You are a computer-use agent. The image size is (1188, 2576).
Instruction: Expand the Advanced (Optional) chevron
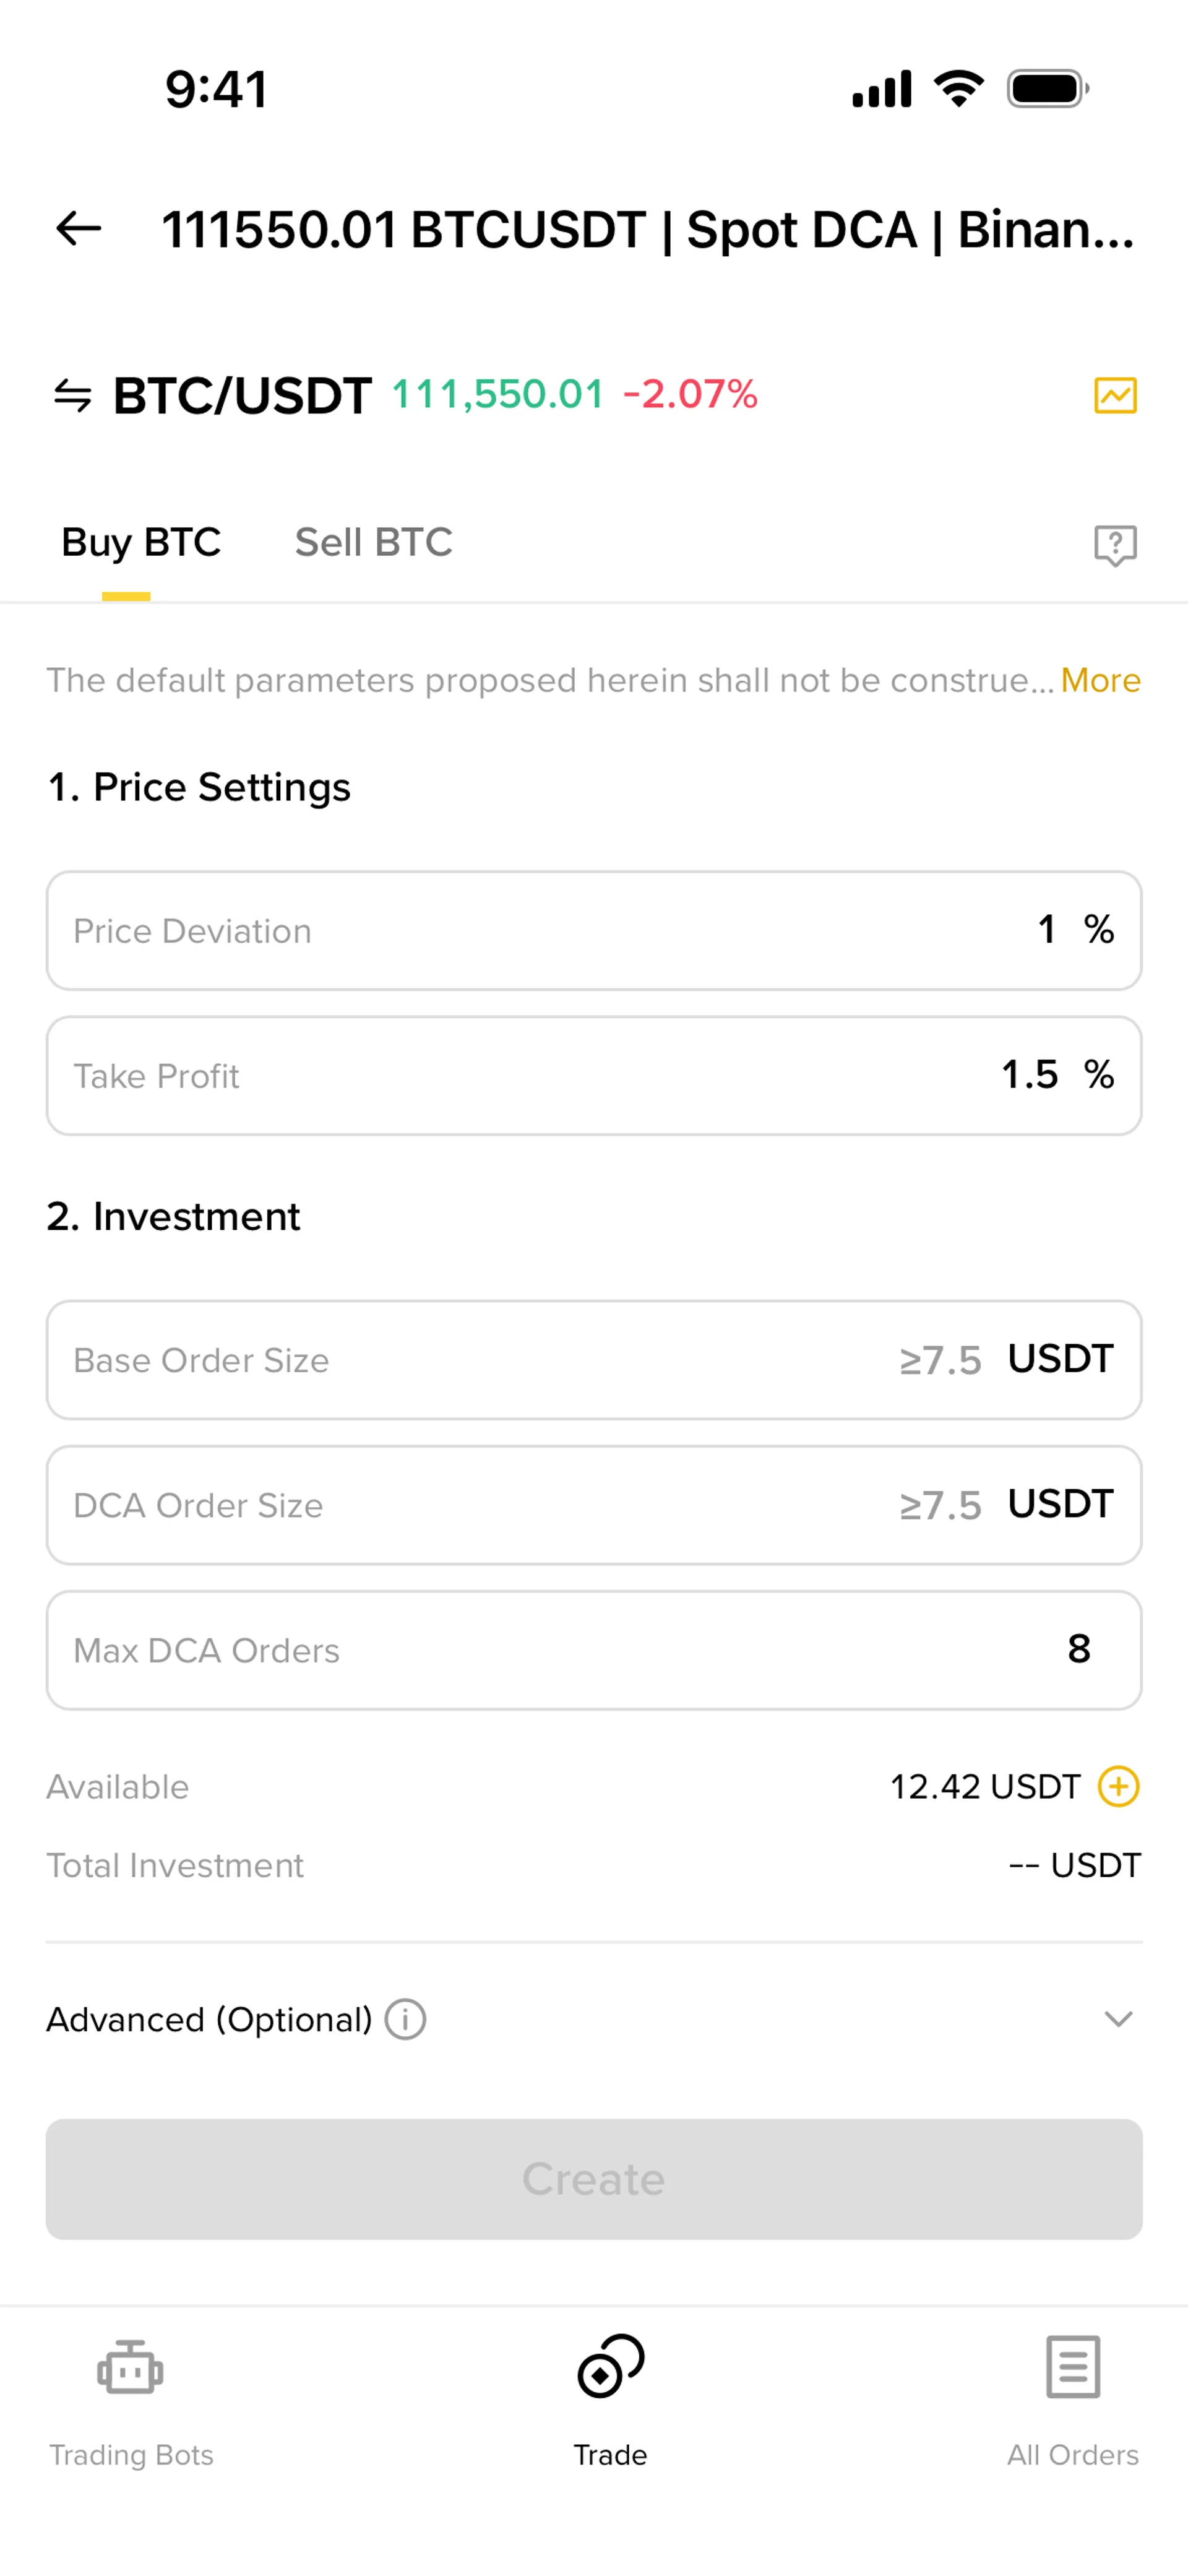(x=1118, y=2019)
